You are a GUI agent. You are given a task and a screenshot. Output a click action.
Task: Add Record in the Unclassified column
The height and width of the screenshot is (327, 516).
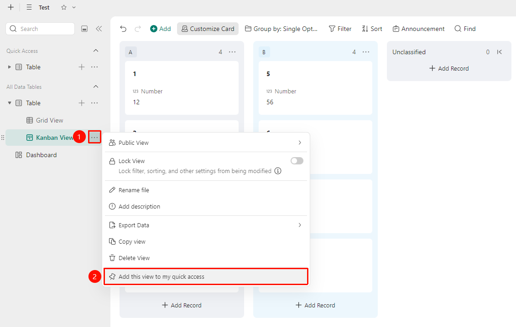449,68
